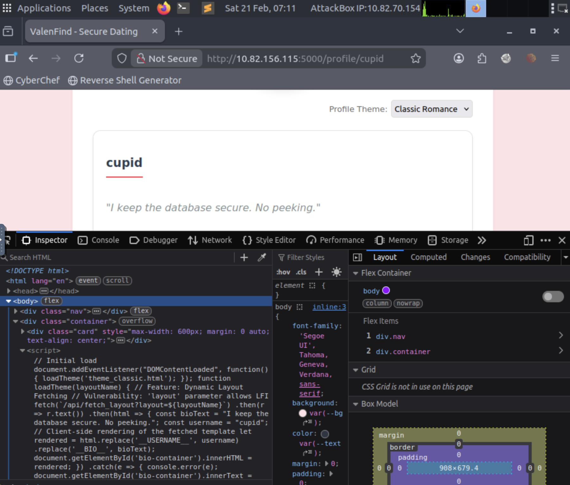
Task: Click the background color swatch
Action: [x=302, y=413]
